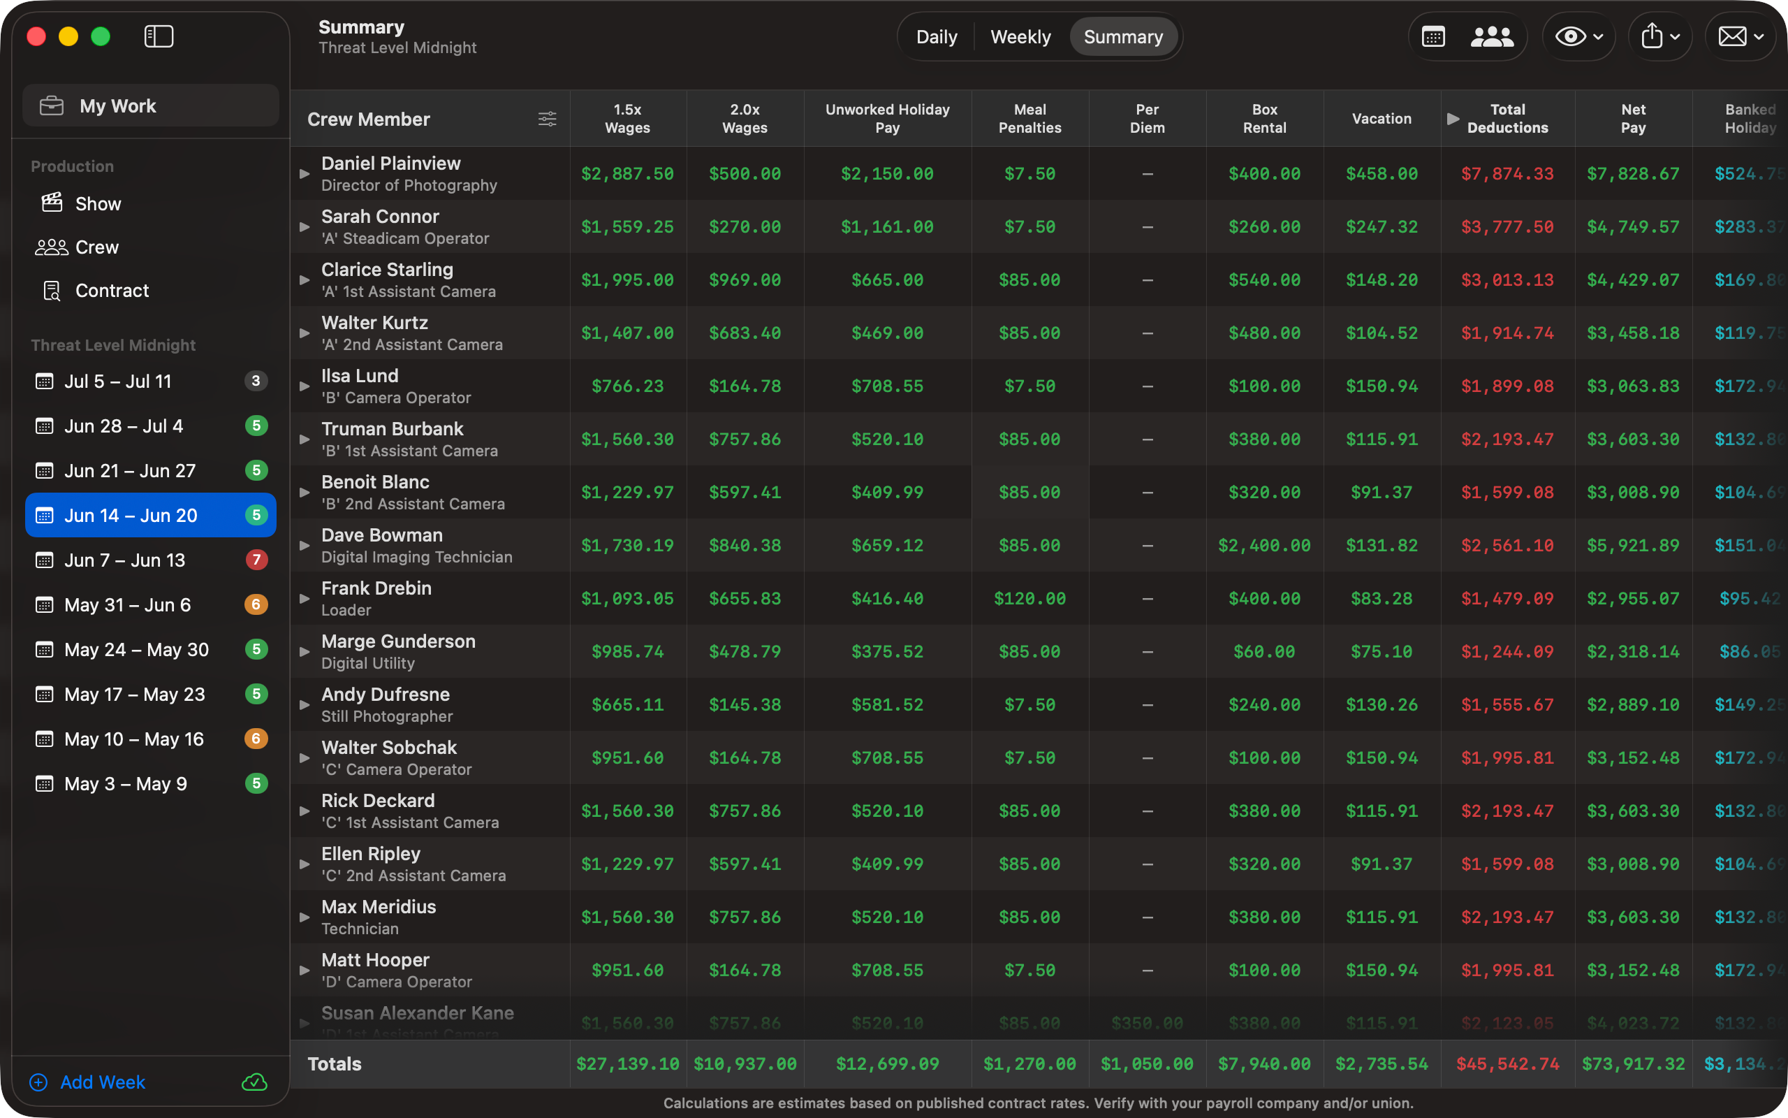
Task: Select week Jun 14 – Jun 20
Action: coord(151,516)
